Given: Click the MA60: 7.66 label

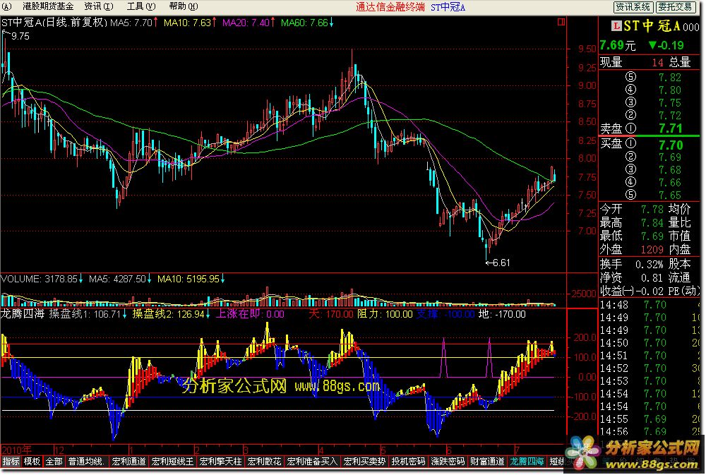Looking at the screenshot, I should pos(307,23).
